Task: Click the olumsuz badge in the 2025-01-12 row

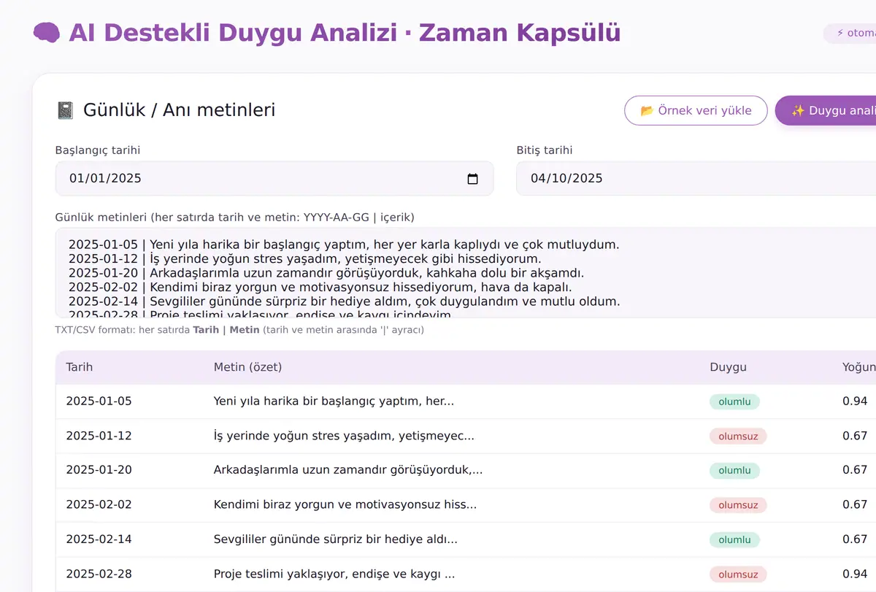Action: point(738,437)
